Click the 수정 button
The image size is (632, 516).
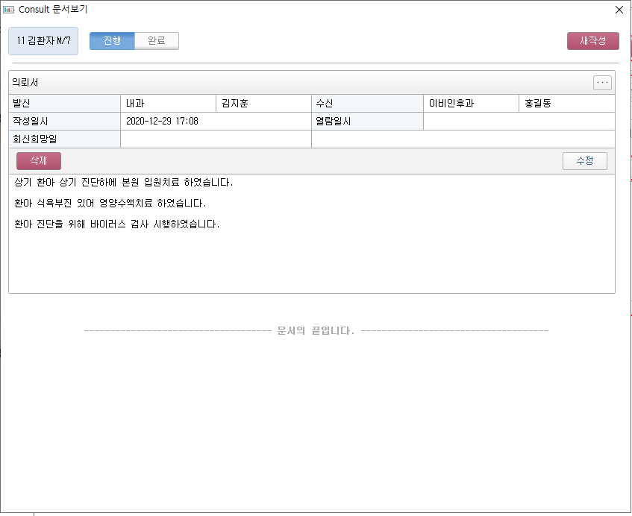pos(584,161)
